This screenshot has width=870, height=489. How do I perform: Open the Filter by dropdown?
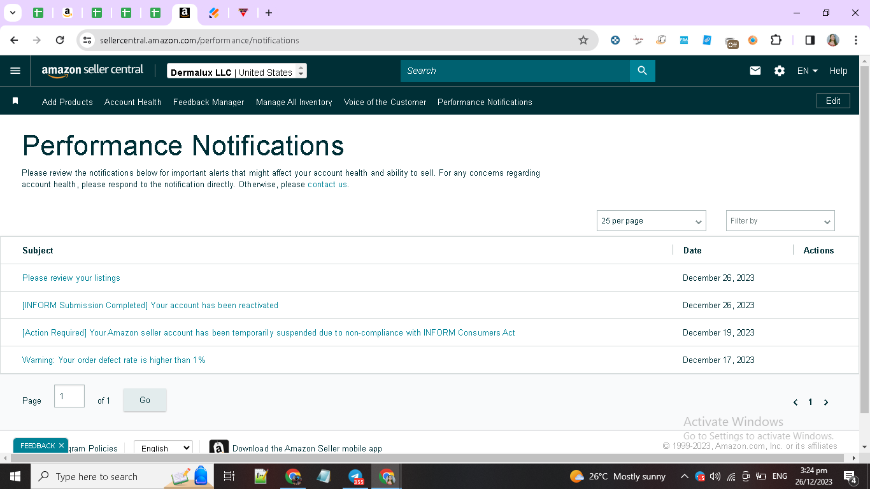coord(780,221)
